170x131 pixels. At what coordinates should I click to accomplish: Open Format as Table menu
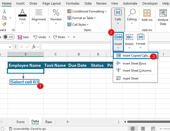82,18
